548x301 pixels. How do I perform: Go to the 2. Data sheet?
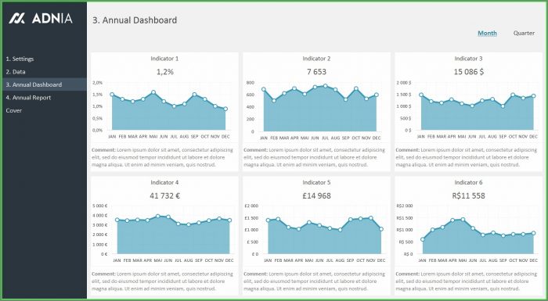[x=16, y=72]
